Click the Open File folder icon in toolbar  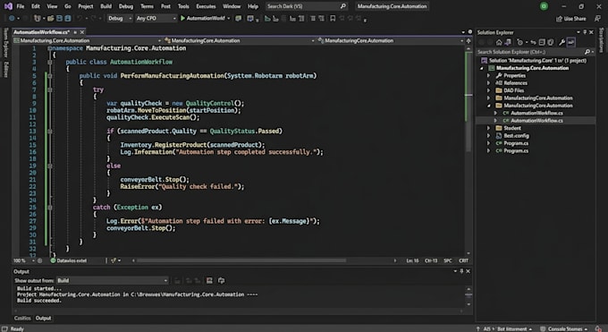50,18
